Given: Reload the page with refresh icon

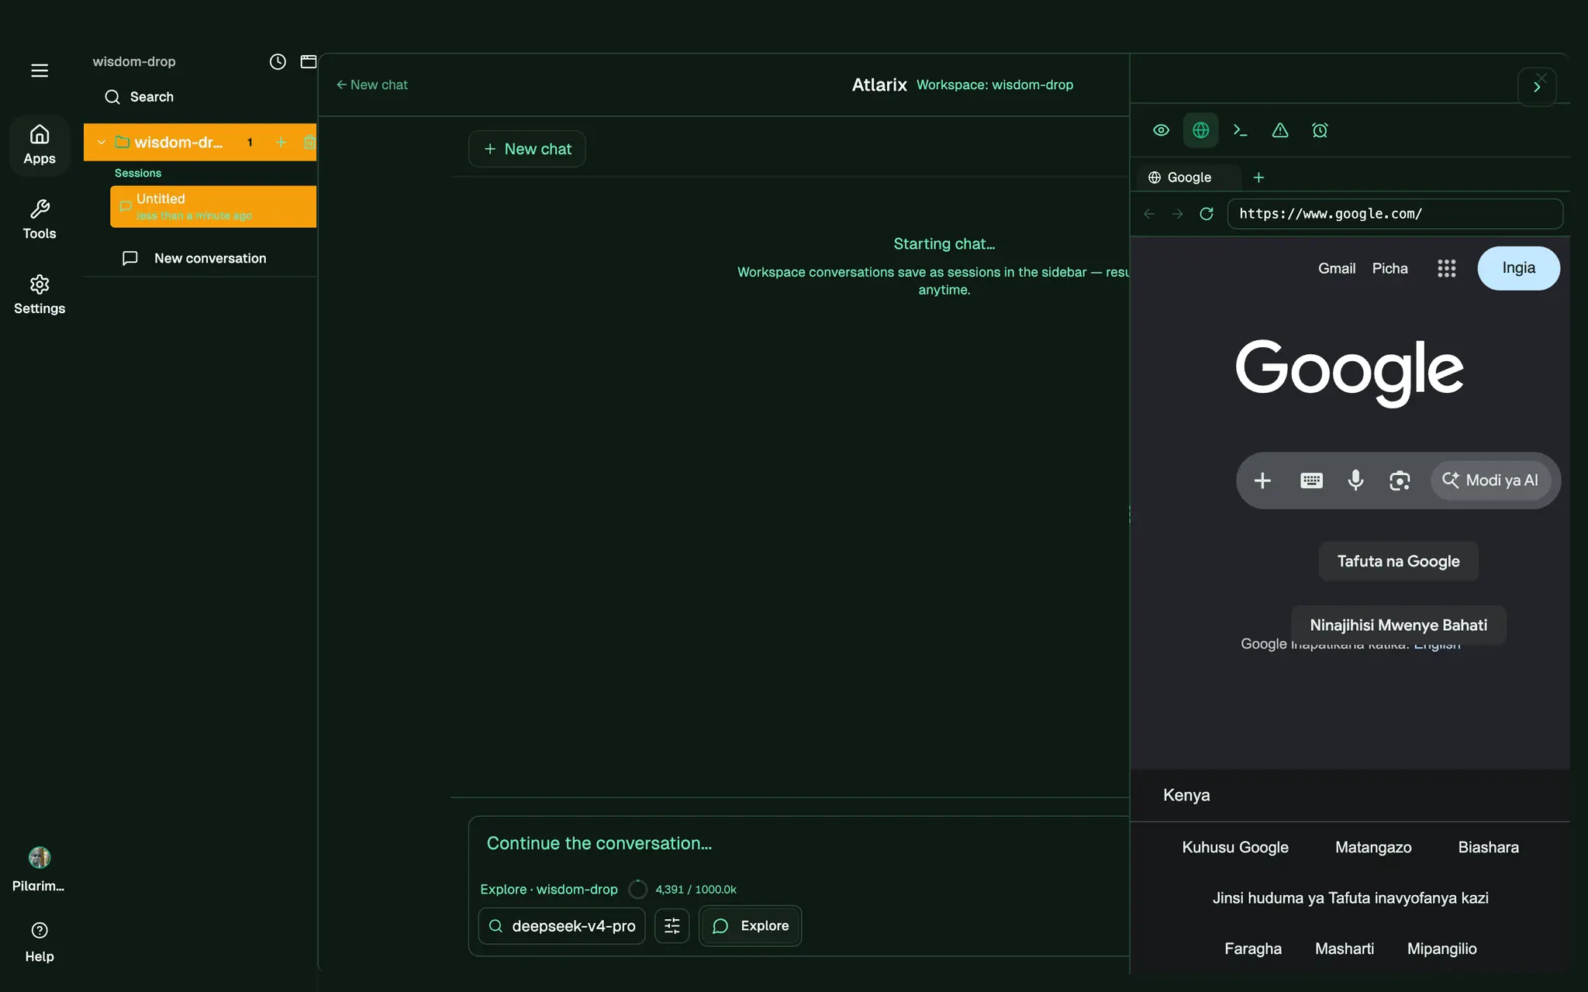Looking at the screenshot, I should point(1207,214).
